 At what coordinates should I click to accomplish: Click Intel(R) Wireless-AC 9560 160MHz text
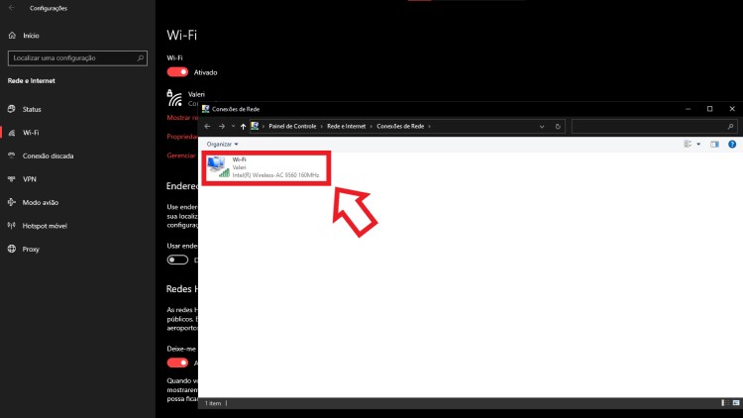tap(275, 175)
